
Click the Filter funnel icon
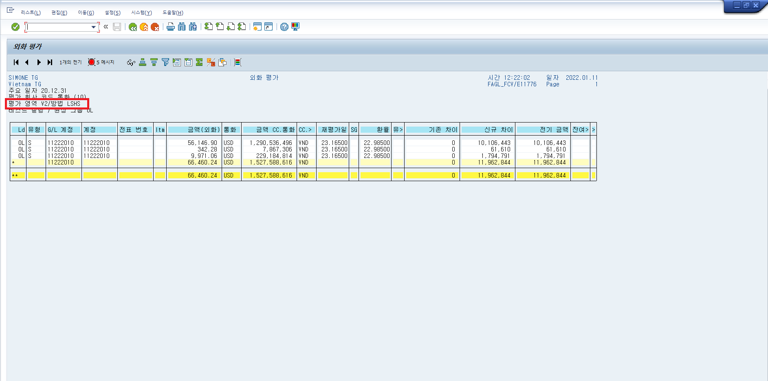tap(165, 62)
